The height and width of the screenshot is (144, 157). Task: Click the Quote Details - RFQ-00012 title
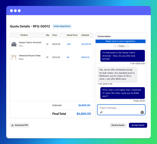[30, 26]
